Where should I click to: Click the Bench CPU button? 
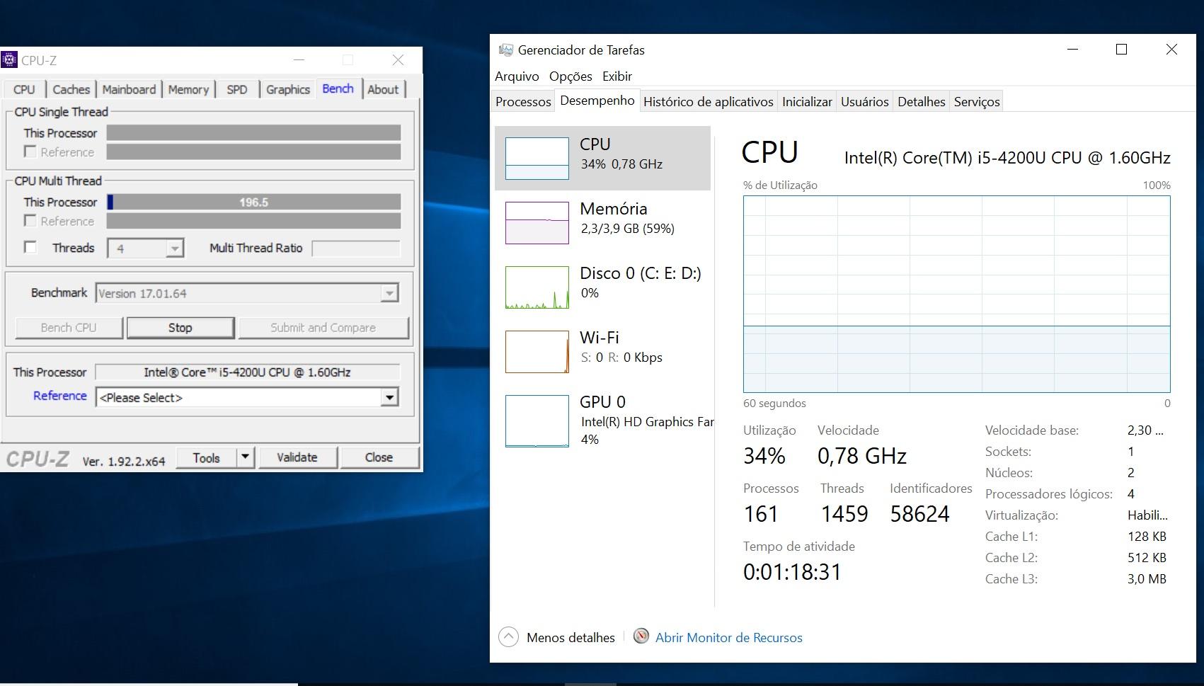click(x=69, y=328)
